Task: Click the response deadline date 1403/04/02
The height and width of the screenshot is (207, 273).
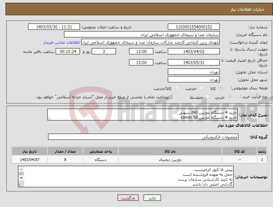Action: [x=194, y=51]
